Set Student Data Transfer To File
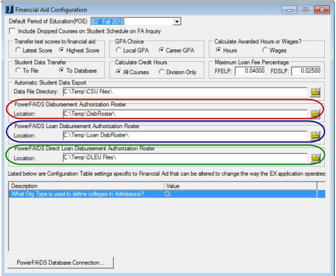This screenshot has height=276, width=336. tap(18, 71)
